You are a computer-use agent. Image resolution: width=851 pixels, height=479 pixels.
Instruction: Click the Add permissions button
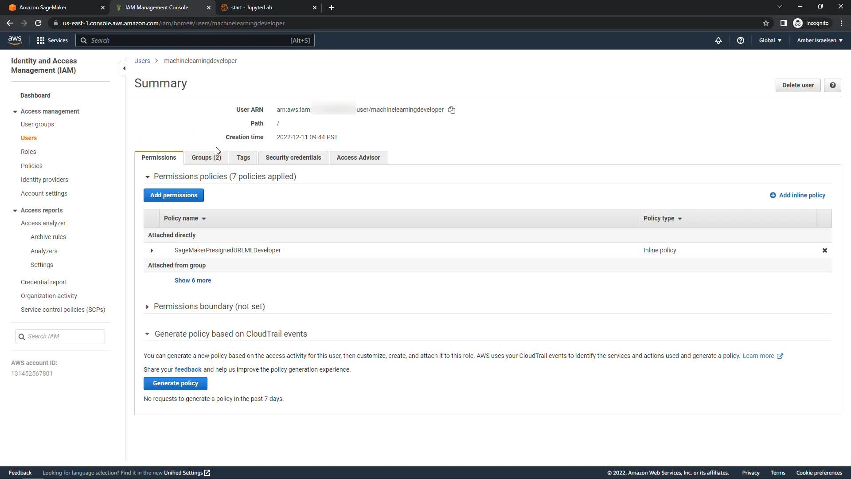[x=173, y=195]
